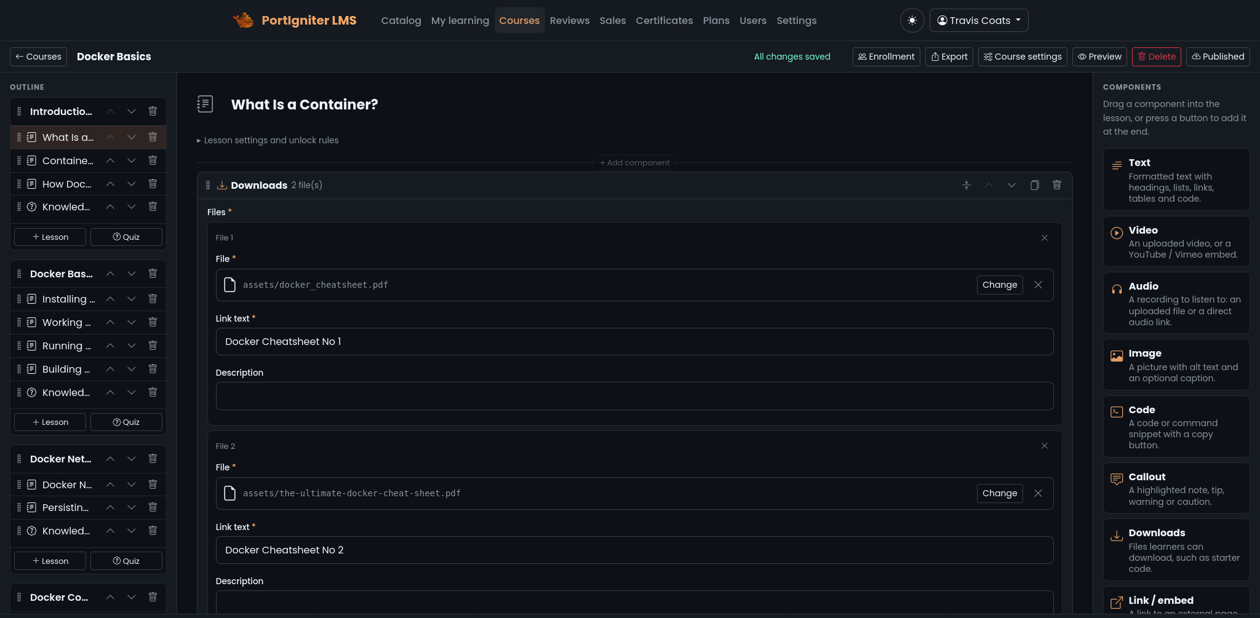Clear docker_cheatsheet.pdf file selection
The image size is (1260, 618).
click(1038, 285)
